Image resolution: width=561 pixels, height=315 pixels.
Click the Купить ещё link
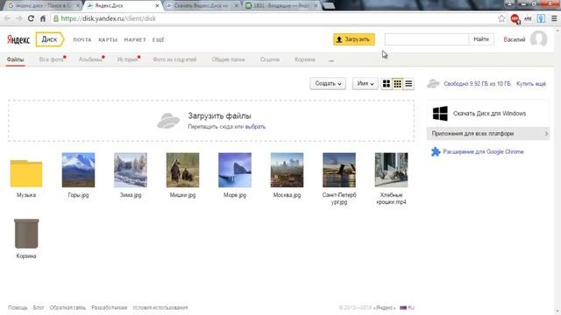click(x=531, y=84)
